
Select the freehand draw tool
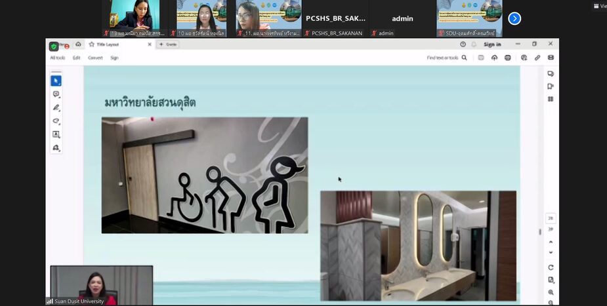pyautogui.click(x=56, y=121)
